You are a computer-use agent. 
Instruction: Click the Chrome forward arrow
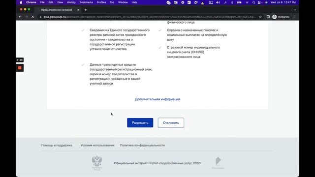click(26, 17)
